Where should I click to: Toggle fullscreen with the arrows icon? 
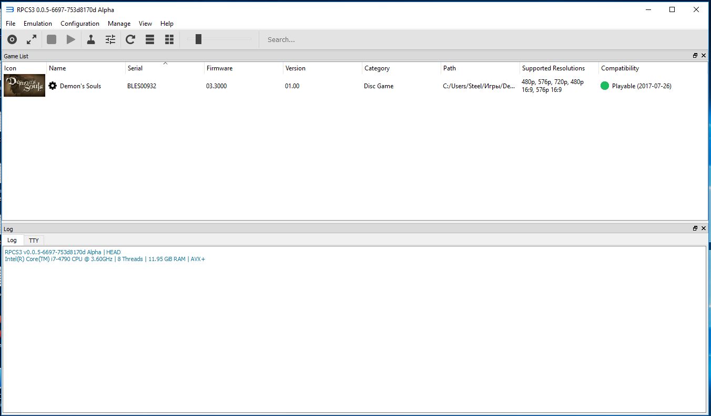click(32, 39)
